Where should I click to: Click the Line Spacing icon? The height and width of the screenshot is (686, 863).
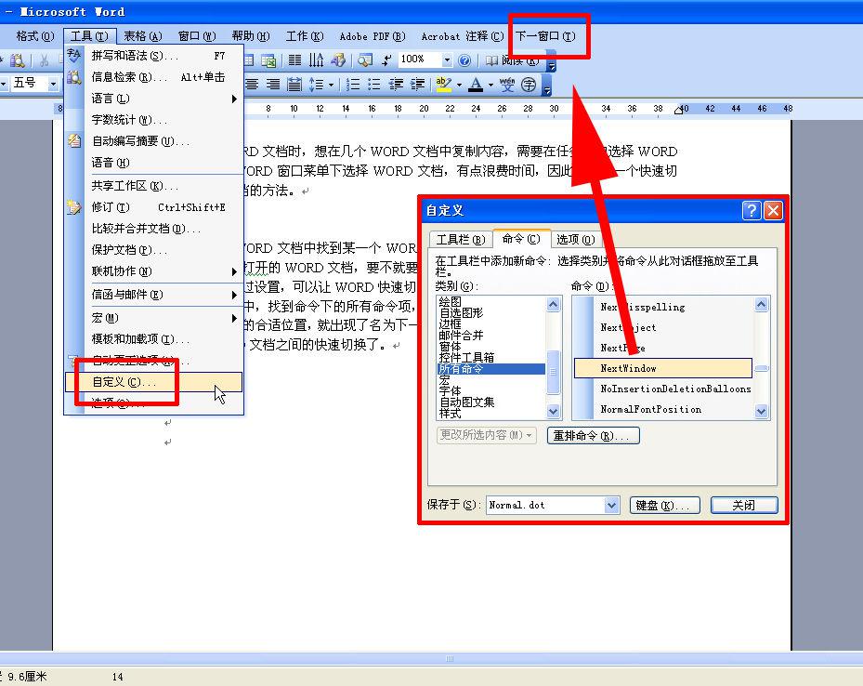pyautogui.click(x=316, y=85)
